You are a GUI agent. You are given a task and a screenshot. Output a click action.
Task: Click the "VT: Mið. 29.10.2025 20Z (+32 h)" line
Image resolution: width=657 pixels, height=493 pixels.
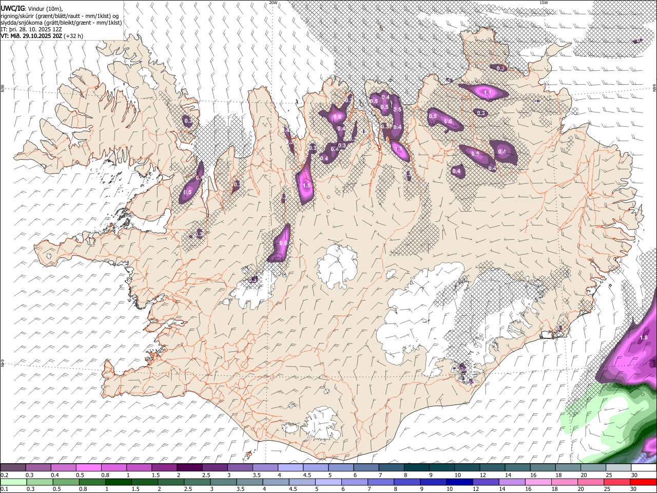(x=42, y=36)
